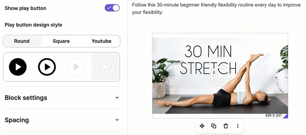The width and height of the screenshot is (306, 135).
Task: Click the purple resize corner handle
Action: pyautogui.click(x=285, y=116)
